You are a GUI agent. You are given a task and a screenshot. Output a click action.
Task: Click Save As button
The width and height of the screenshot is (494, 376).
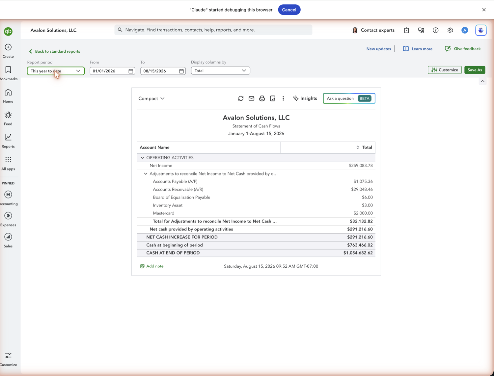pos(475,70)
